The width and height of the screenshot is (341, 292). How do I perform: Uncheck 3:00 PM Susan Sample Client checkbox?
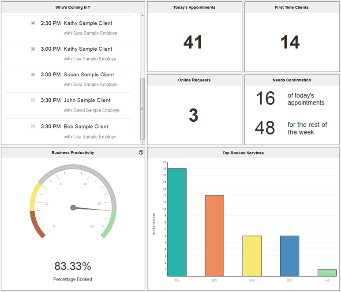tap(33, 75)
